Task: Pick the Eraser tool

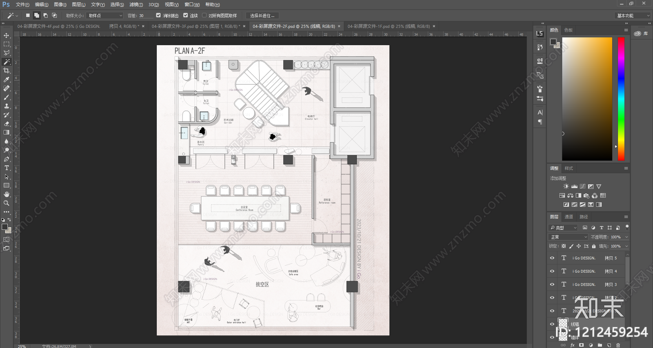Action: click(x=7, y=124)
